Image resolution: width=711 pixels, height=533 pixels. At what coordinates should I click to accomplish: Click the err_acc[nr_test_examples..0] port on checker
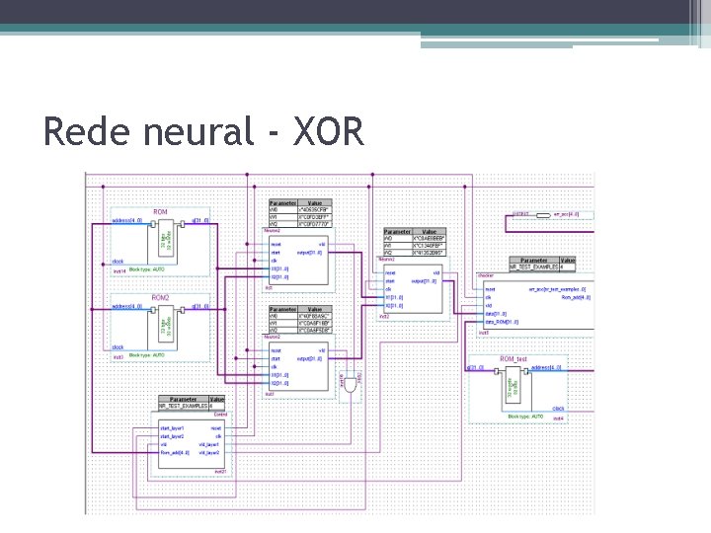pyautogui.click(x=557, y=289)
